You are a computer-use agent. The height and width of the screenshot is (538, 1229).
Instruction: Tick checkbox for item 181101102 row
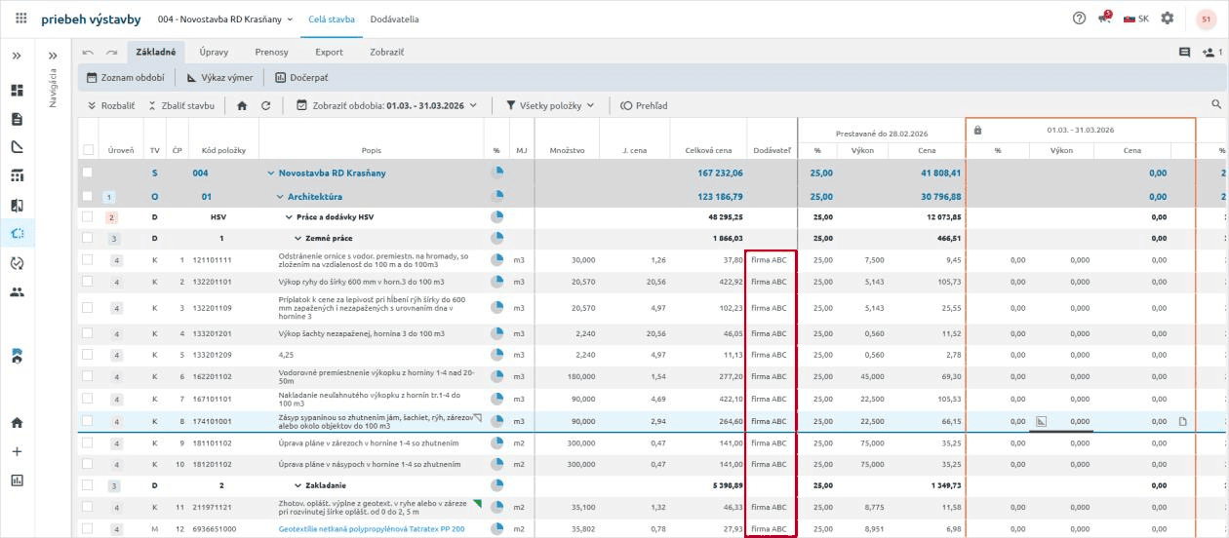click(x=88, y=442)
